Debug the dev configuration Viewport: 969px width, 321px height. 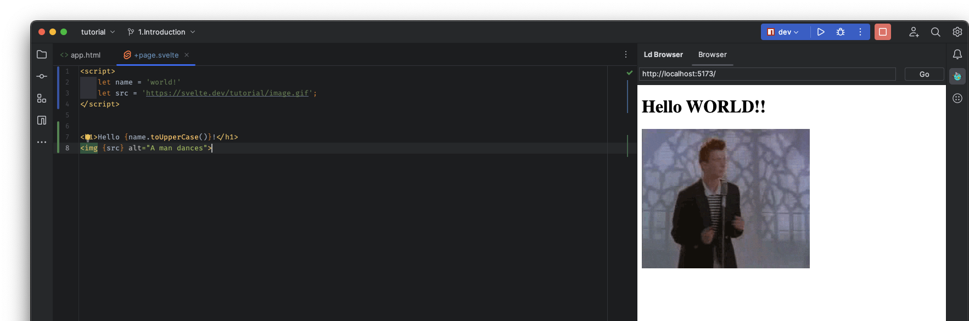pyautogui.click(x=841, y=32)
